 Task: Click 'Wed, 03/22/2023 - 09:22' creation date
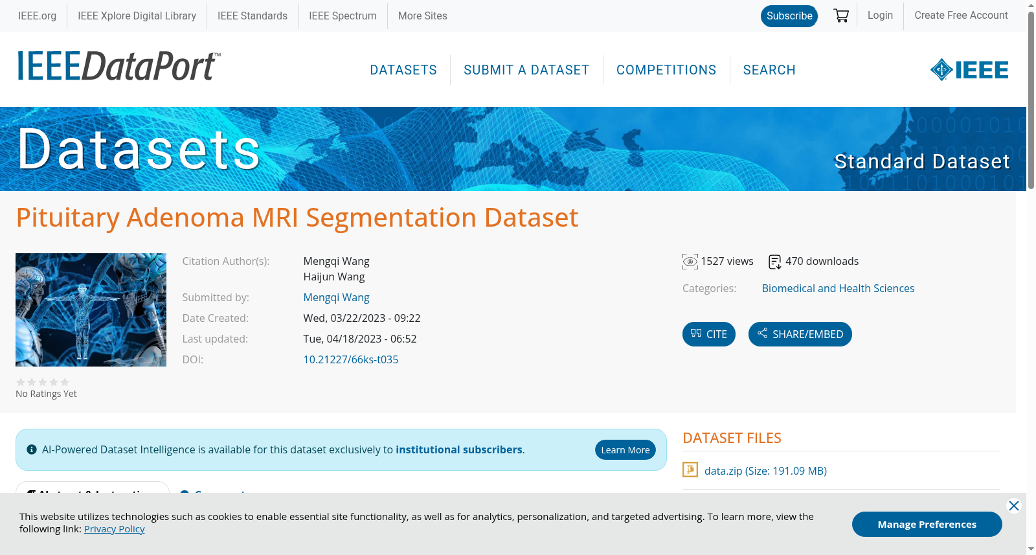[362, 318]
